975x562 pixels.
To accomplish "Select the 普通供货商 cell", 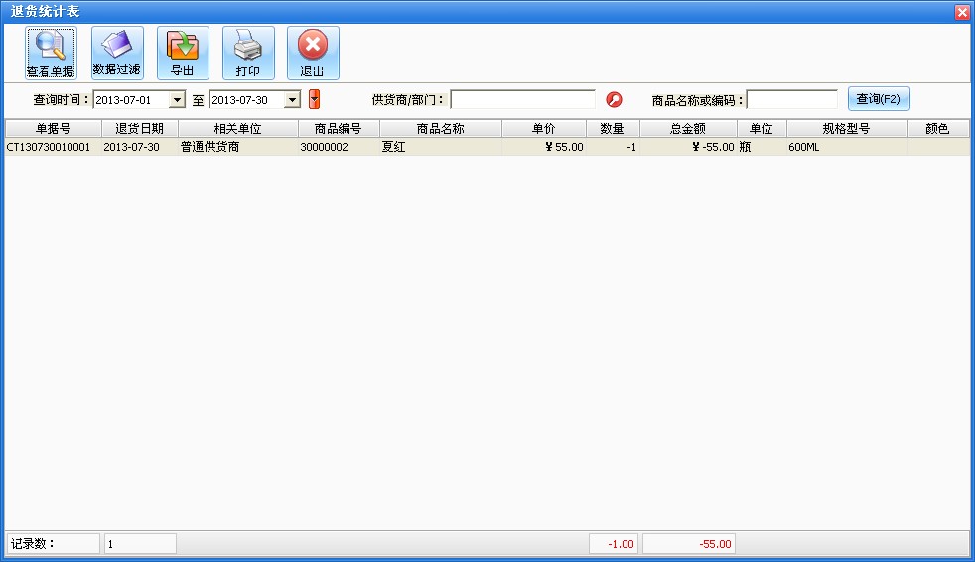I will click(238, 147).
